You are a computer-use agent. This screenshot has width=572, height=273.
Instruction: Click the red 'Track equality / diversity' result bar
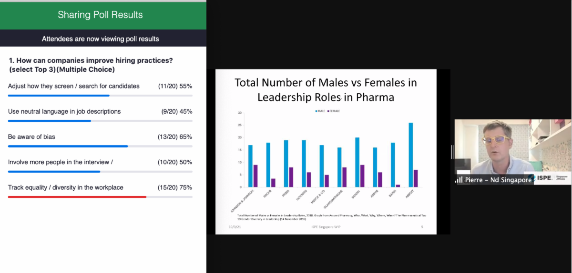coord(77,196)
